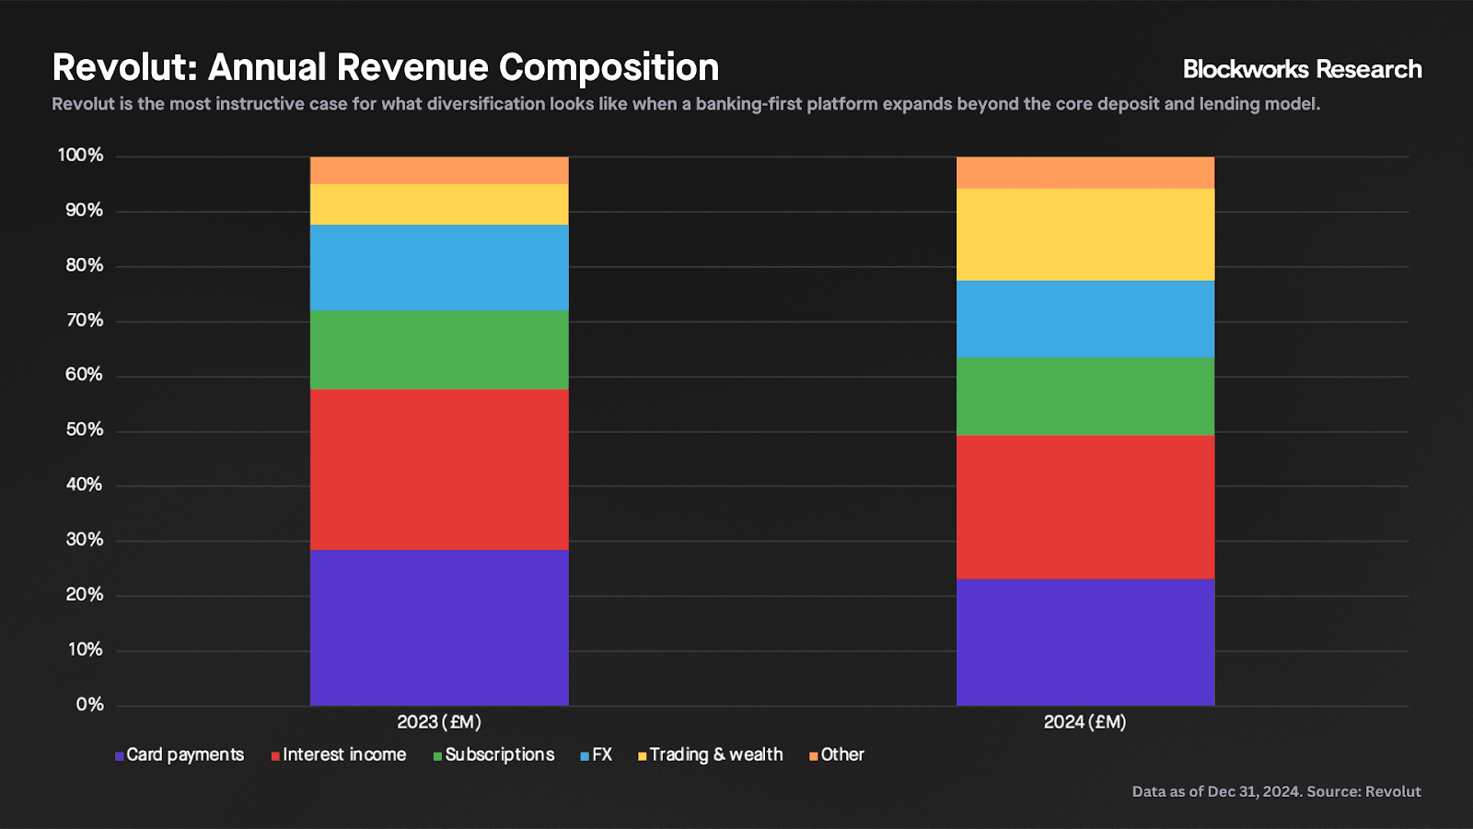Select the 2024 Other orange segment

(x=1085, y=172)
